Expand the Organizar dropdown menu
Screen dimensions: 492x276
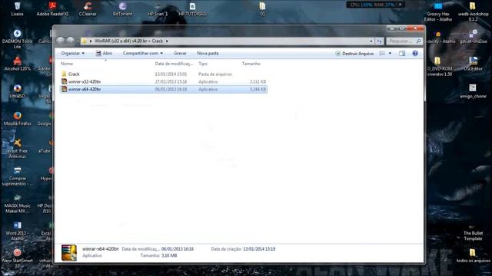[72, 54]
